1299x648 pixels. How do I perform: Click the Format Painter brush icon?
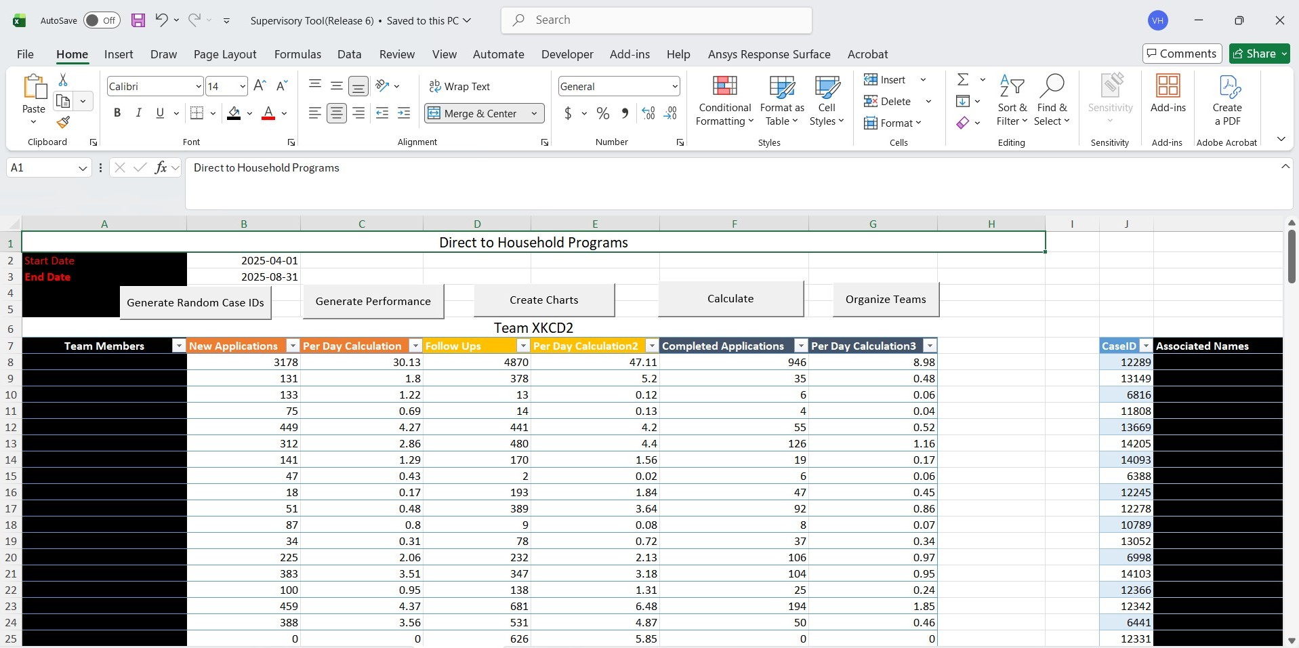point(63,123)
